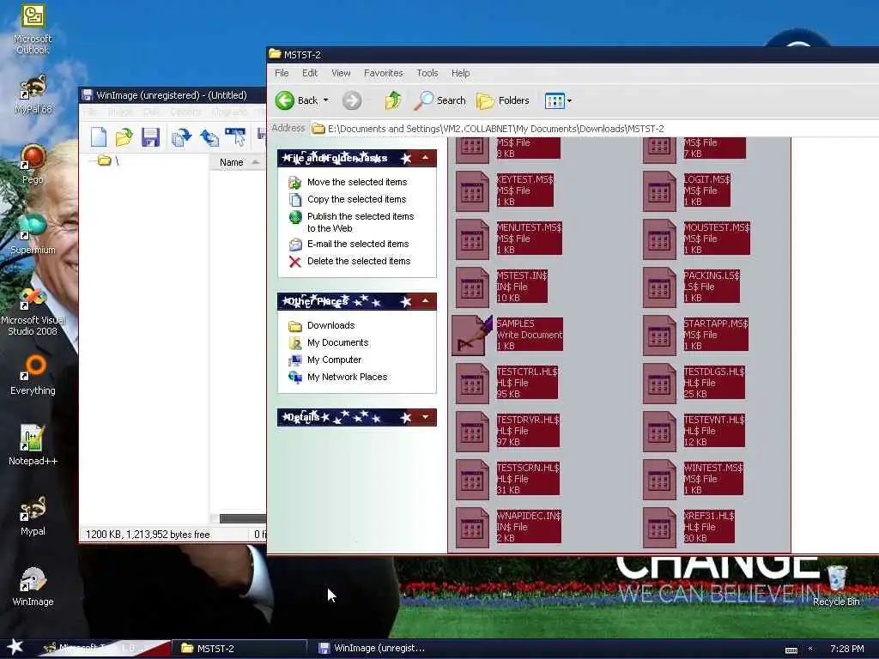Click Move the selected items

pos(356,182)
